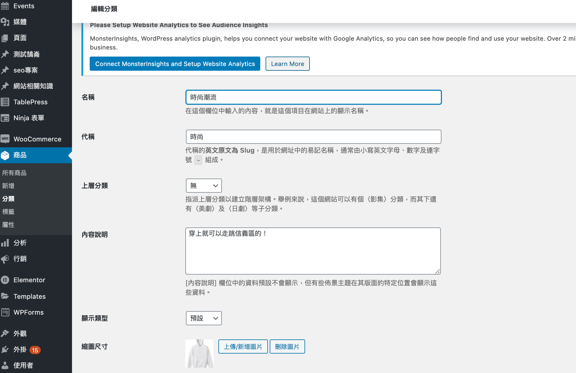Expand the 上層分類 dropdown

pyautogui.click(x=204, y=186)
